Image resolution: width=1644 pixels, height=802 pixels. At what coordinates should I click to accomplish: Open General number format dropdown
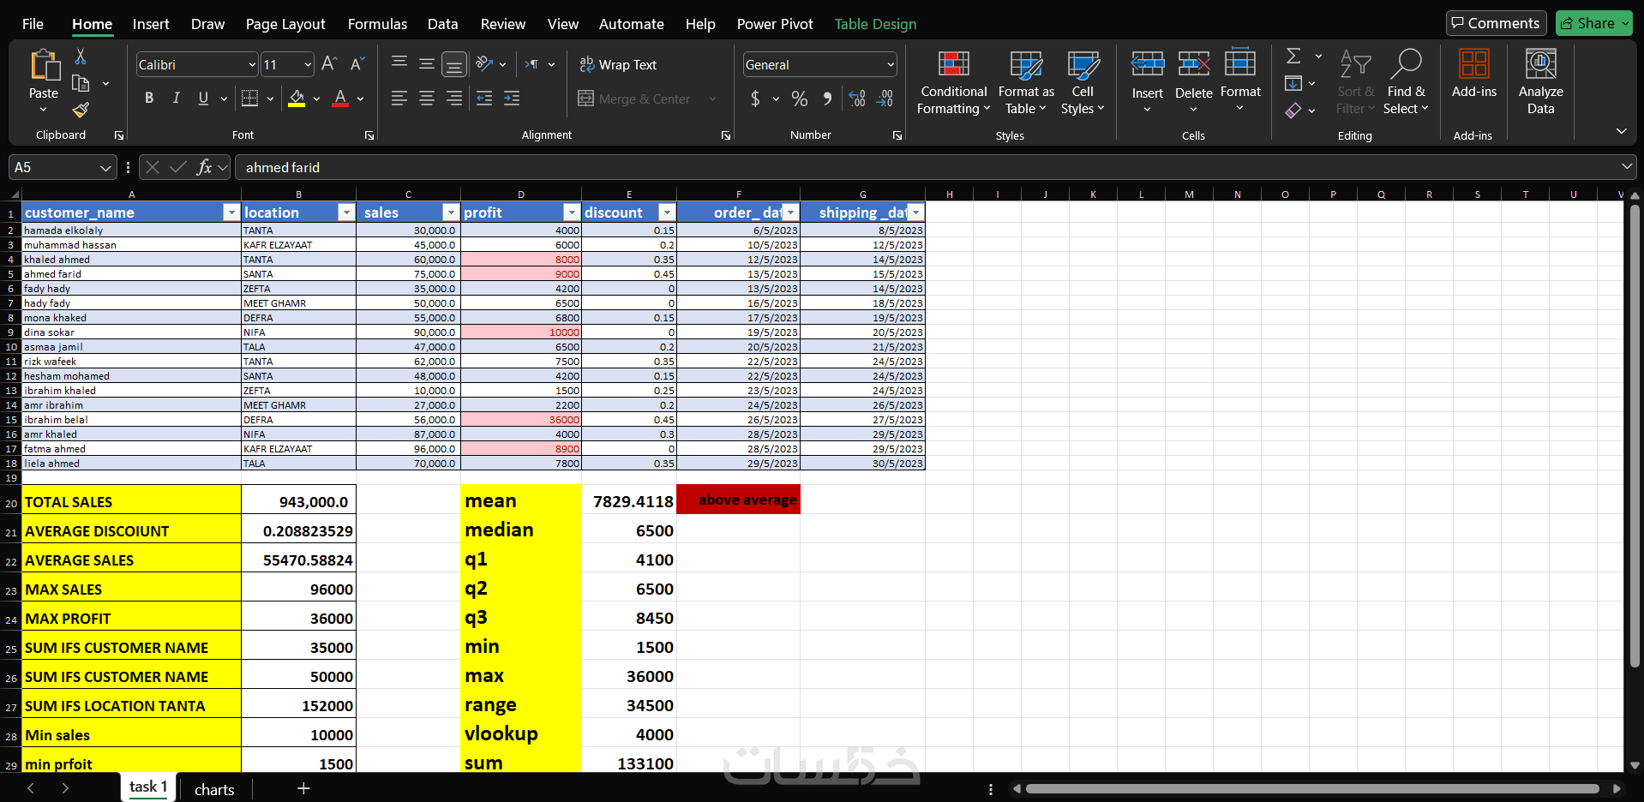[891, 64]
